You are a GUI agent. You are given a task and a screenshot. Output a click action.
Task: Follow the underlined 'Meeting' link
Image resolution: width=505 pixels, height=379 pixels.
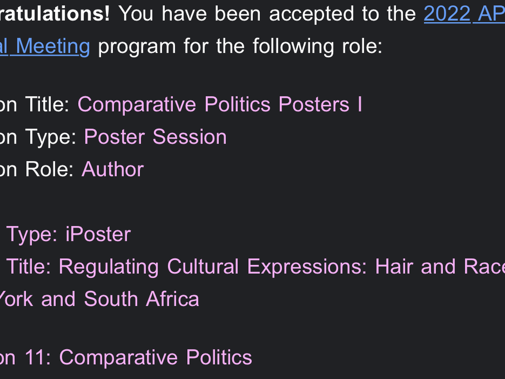click(53, 46)
